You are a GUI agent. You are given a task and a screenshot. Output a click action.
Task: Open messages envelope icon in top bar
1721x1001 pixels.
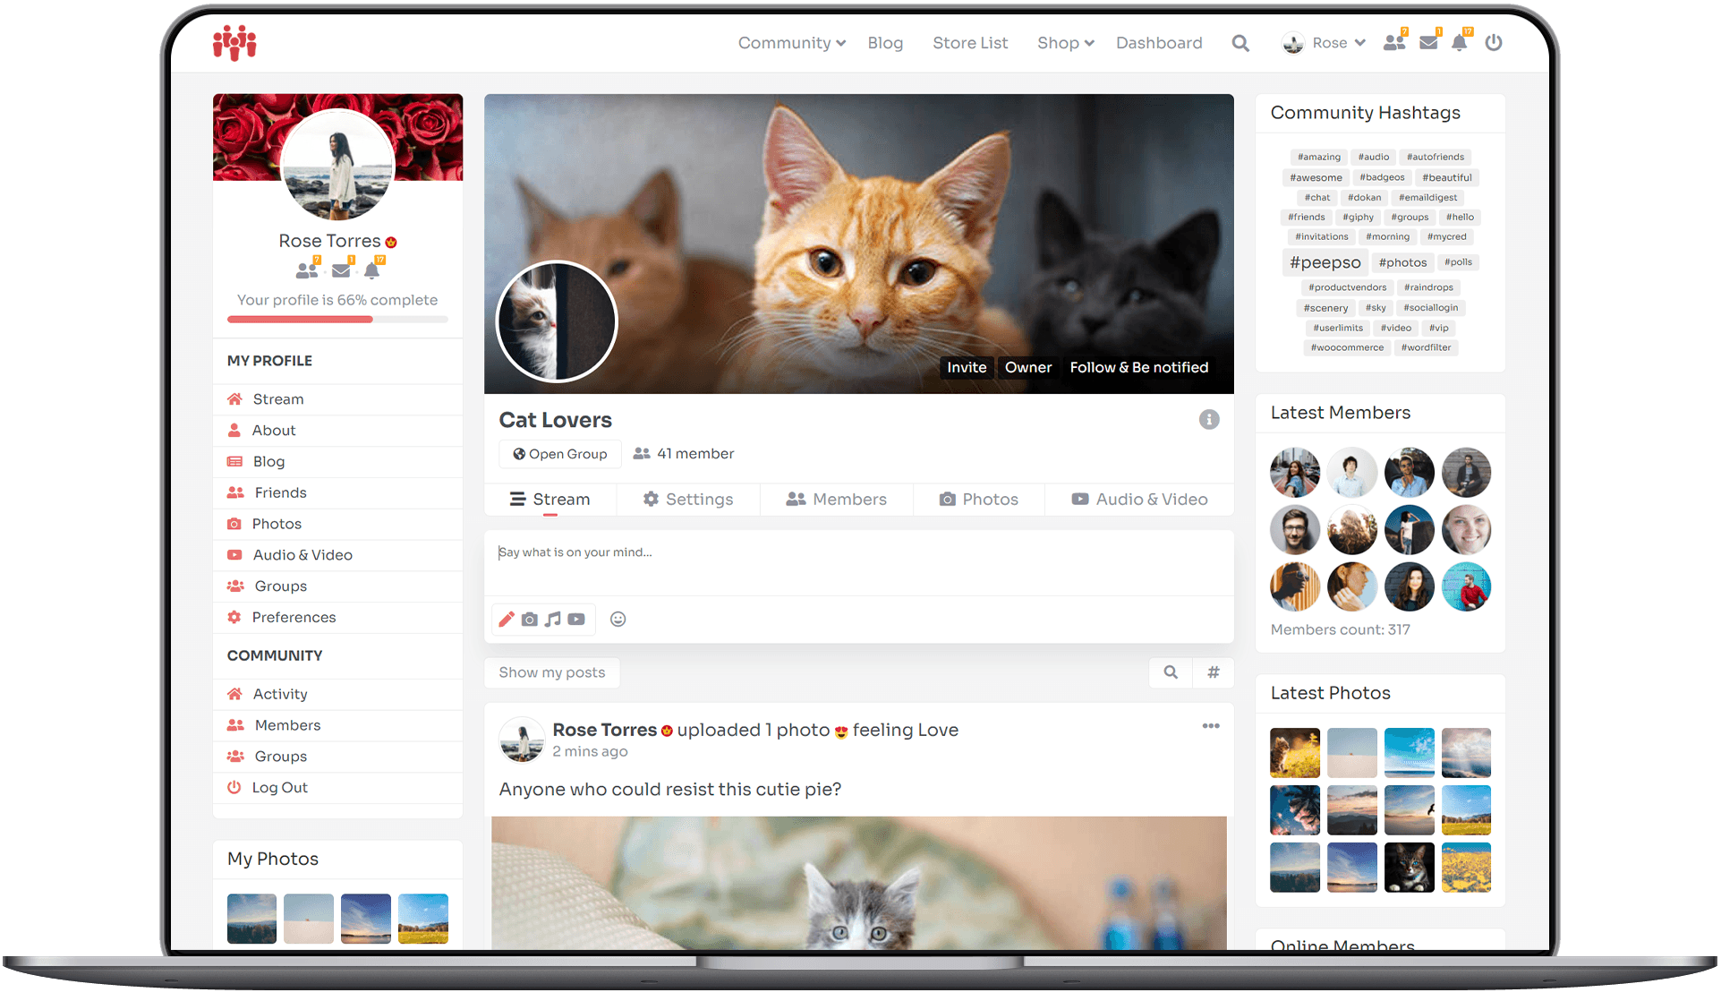tap(1429, 41)
